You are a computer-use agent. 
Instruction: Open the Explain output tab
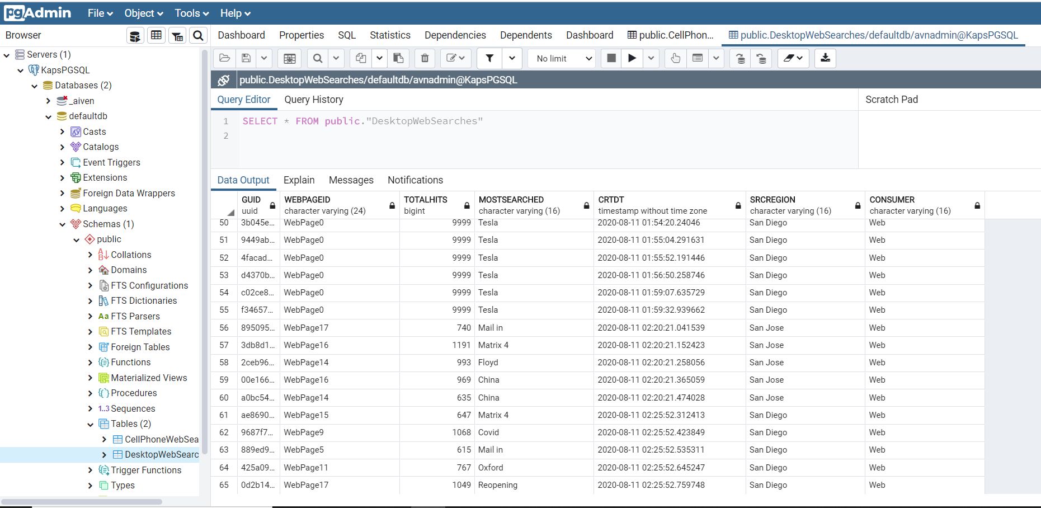pyautogui.click(x=299, y=180)
